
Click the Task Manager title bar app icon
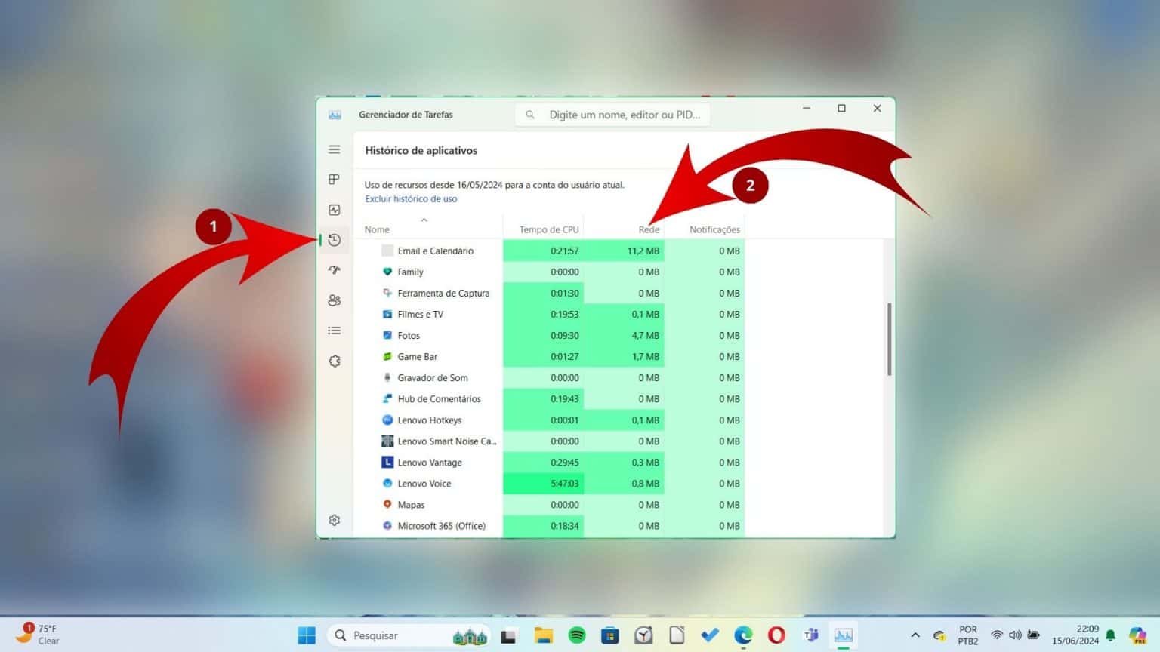[x=335, y=115]
